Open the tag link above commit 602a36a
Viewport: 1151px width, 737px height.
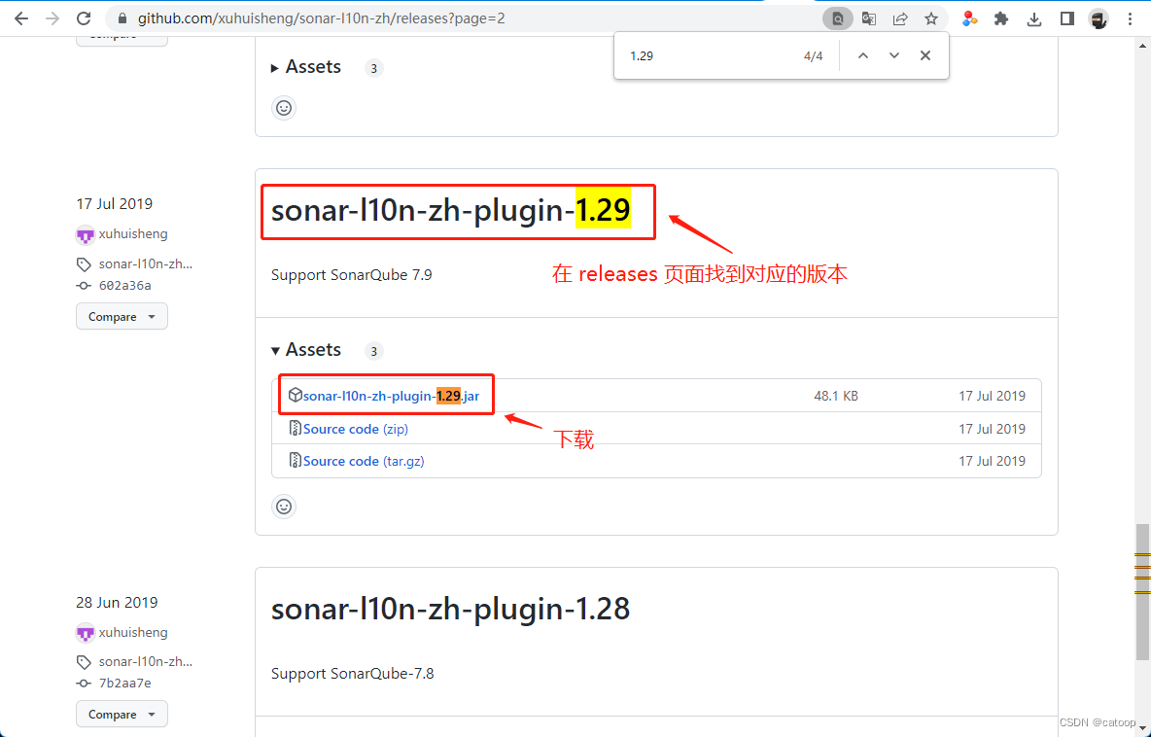point(146,264)
